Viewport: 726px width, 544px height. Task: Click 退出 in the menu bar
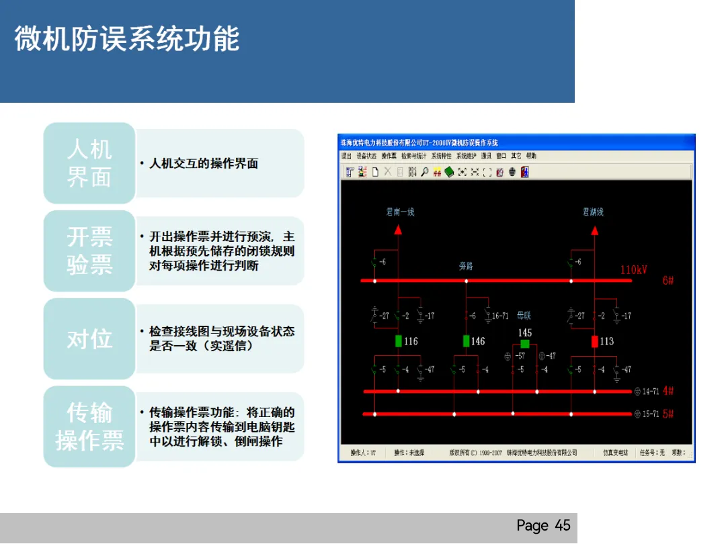tap(346, 155)
